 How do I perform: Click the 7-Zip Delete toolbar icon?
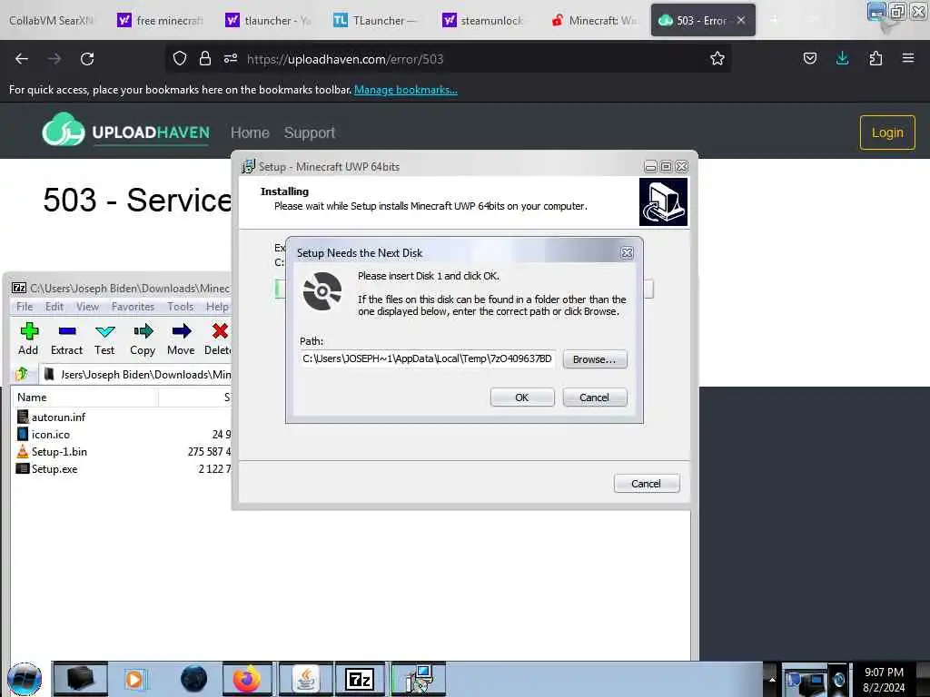[x=220, y=331]
